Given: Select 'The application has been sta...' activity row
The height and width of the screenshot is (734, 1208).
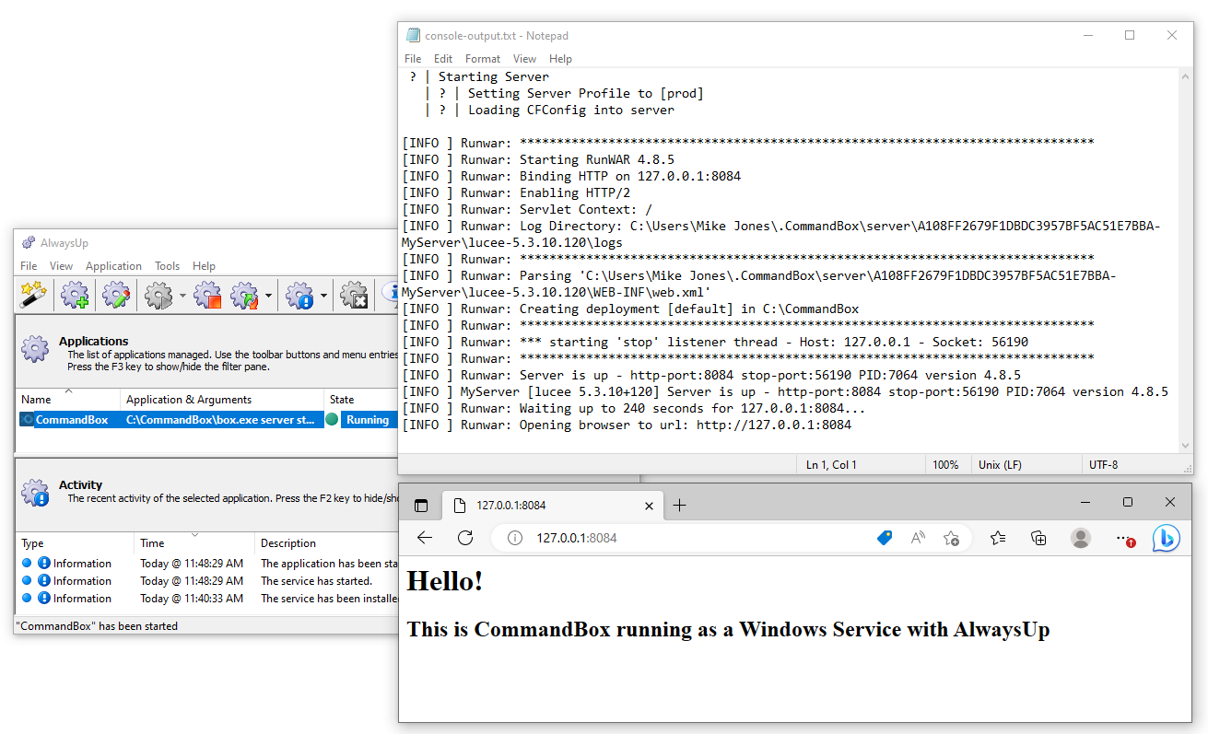Looking at the screenshot, I should coord(207,564).
